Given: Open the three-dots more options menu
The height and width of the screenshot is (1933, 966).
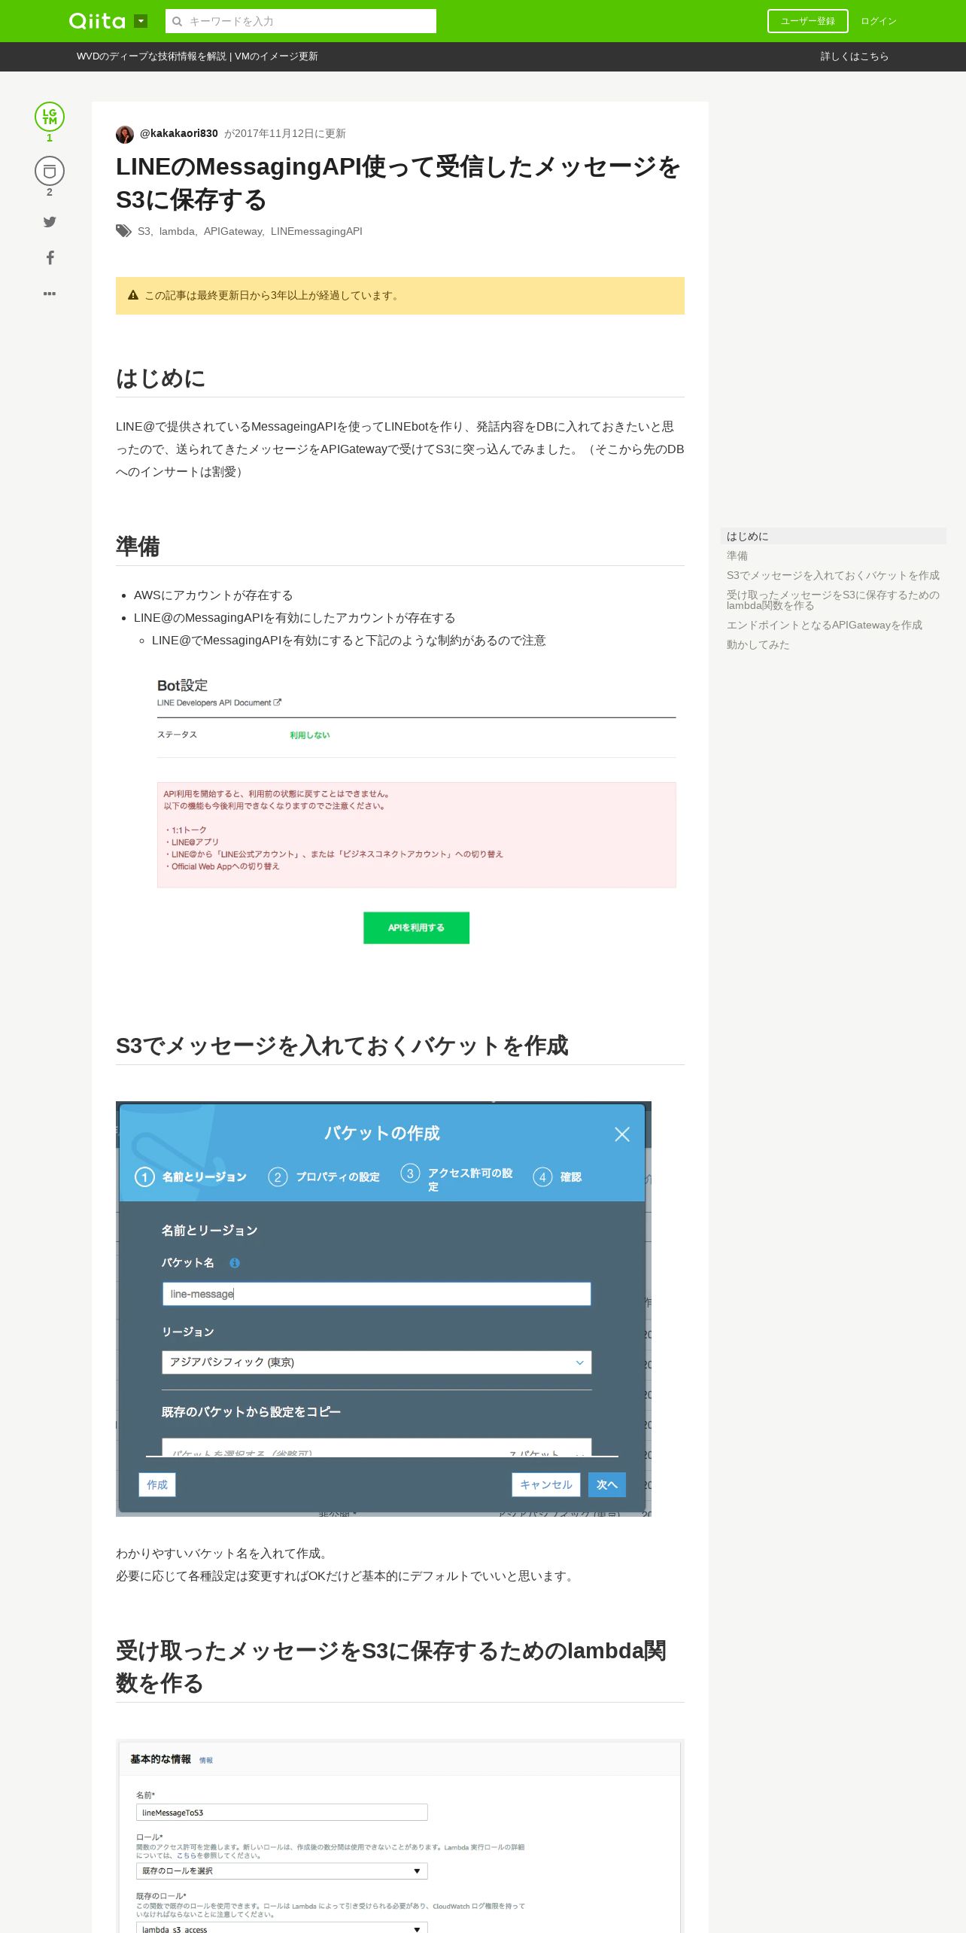Looking at the screenshot, I should [x=50, y=294].
